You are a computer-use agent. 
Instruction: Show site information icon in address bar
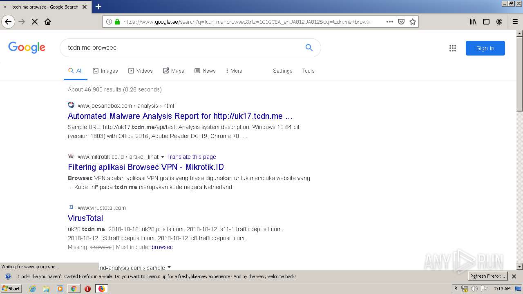click(x=109, y=22)
